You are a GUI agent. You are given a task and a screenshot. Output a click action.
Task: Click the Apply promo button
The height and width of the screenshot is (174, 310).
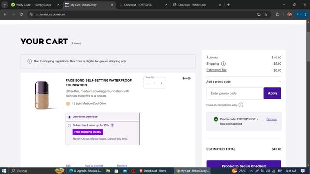click(272, 93)
